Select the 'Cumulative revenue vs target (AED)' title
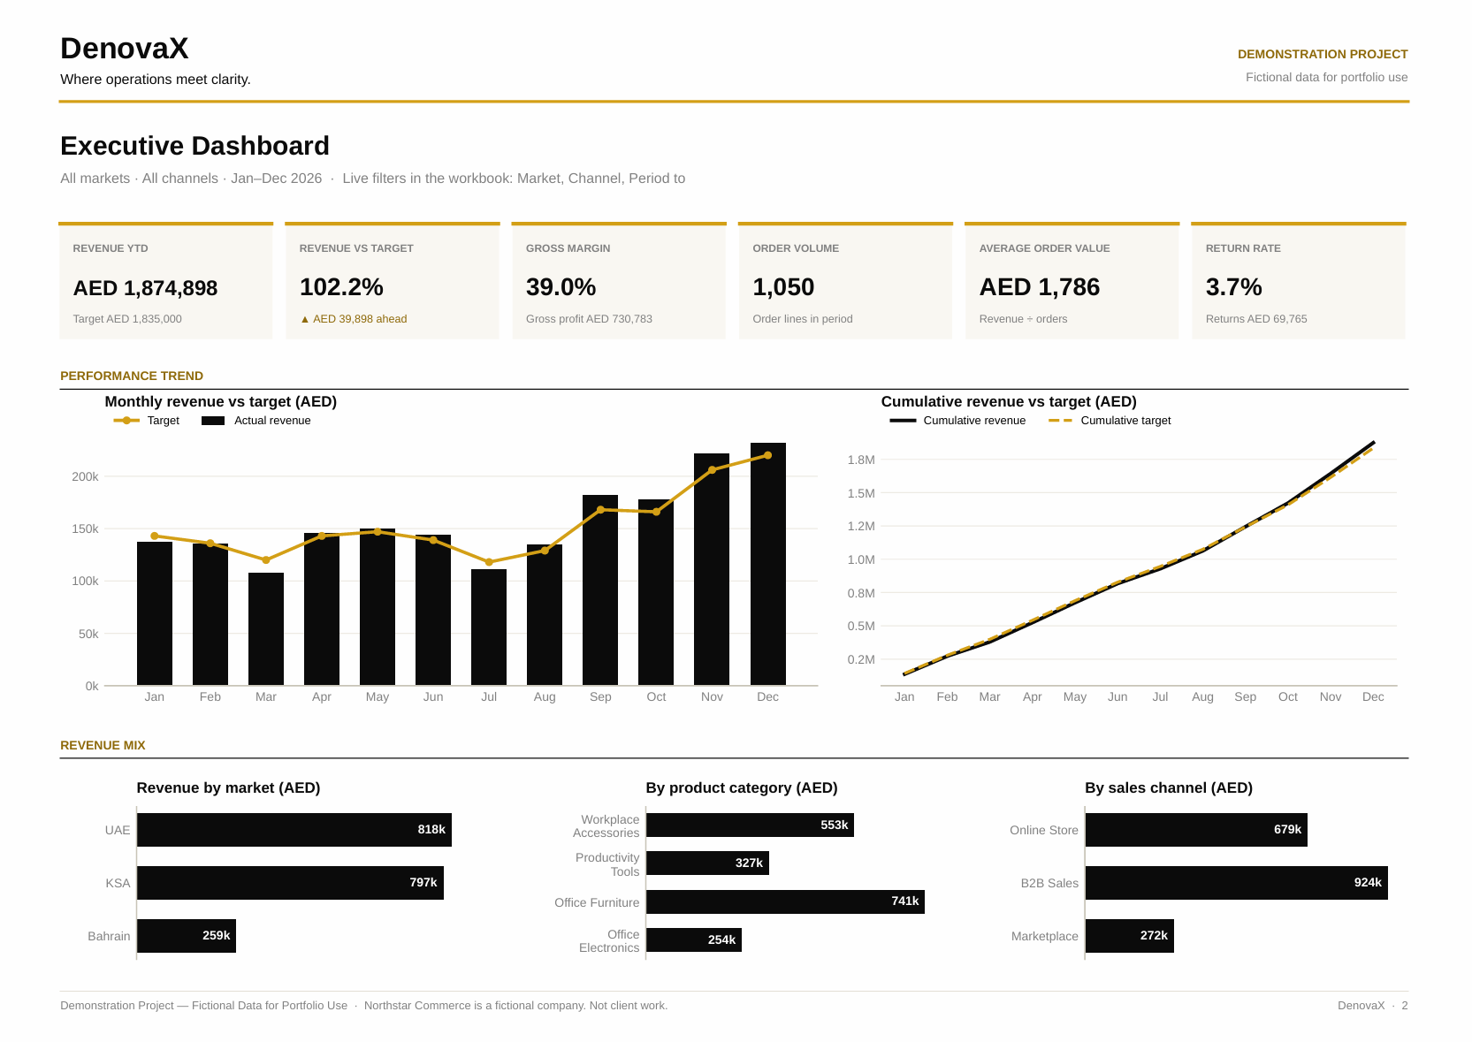 1009,401
